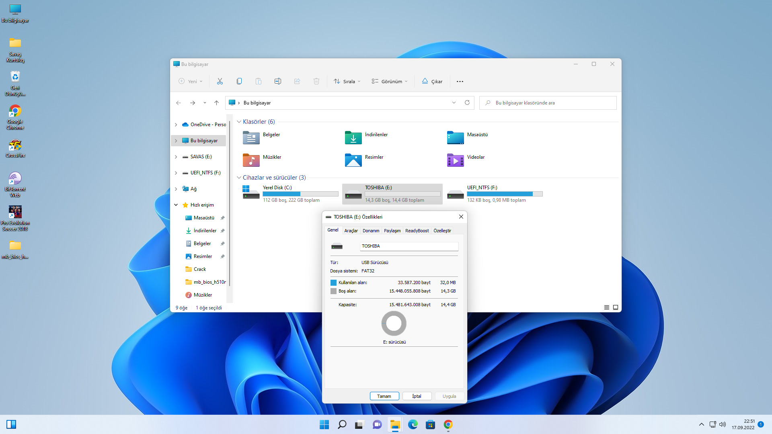Select the Resimler folder icon
772x434 pixels.
click(x=353, y=160)
